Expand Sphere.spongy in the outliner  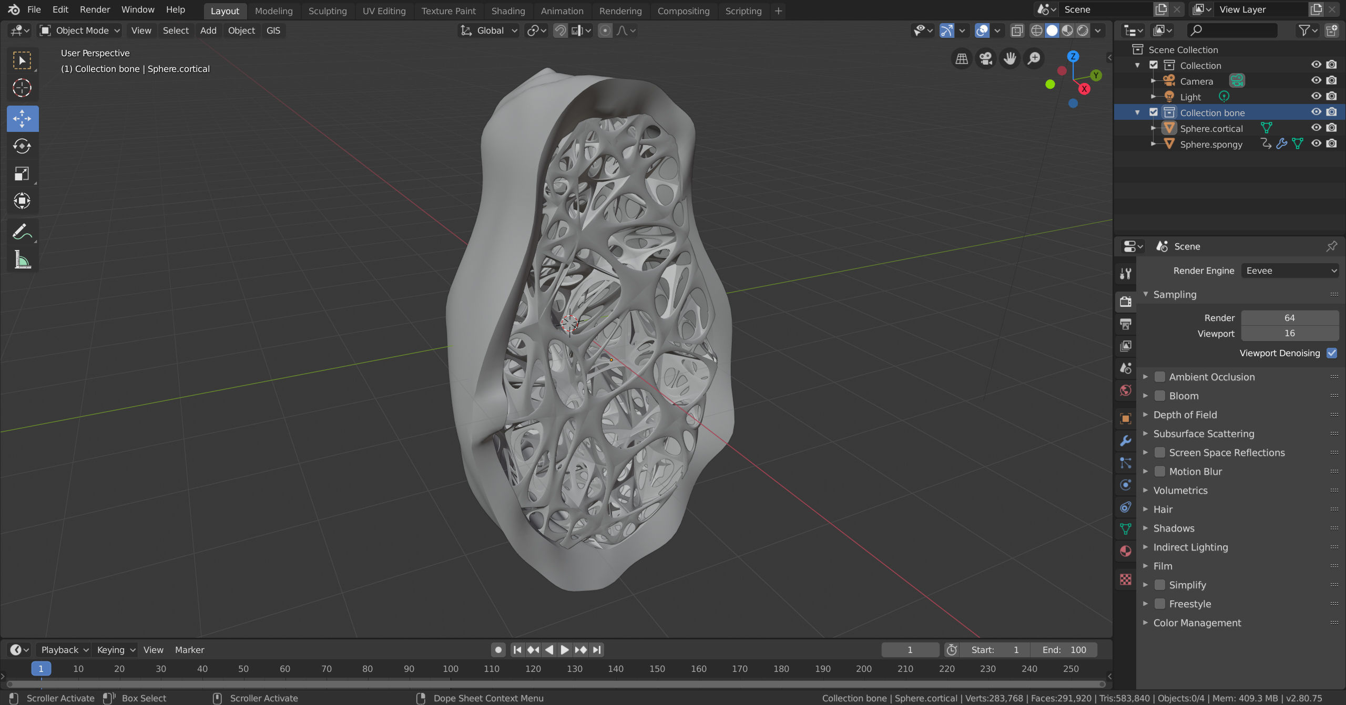tap(1154, 144)
